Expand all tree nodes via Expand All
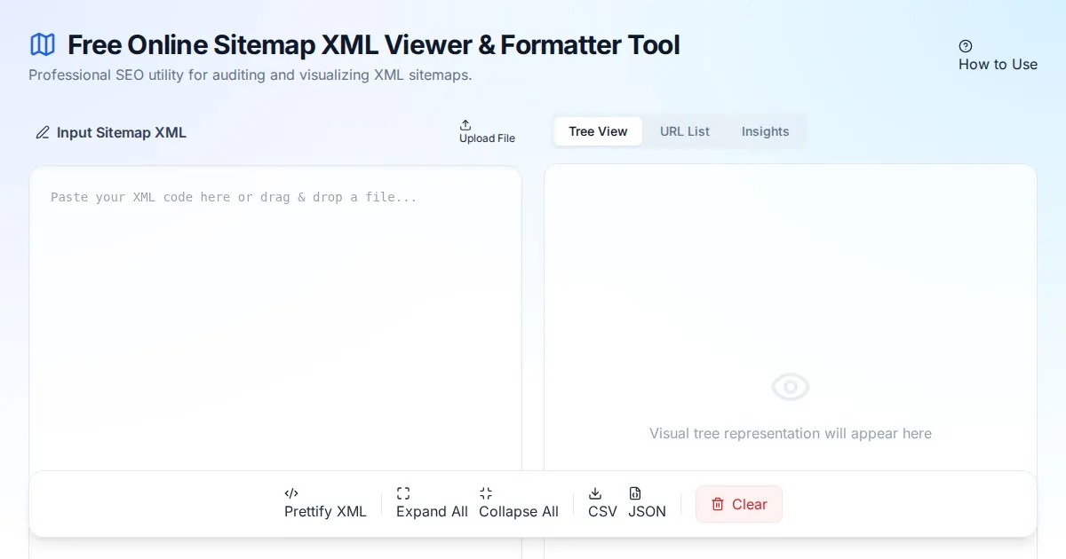This screenshot has height=559, width=1066. click(432, 512)
